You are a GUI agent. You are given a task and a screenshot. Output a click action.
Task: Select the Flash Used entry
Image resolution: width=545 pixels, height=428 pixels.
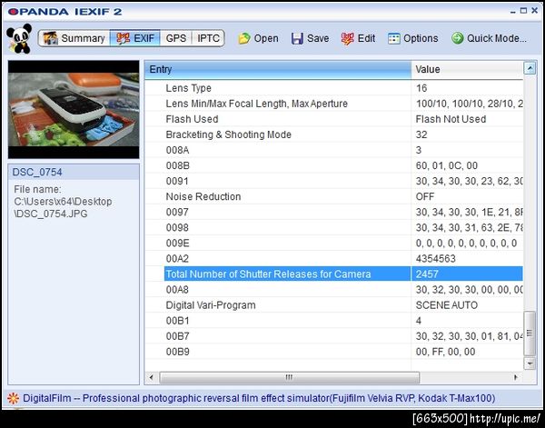coord(192,119)
